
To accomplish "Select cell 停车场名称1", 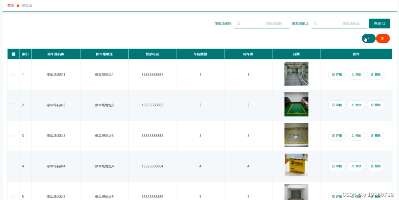I will point(56,75).
